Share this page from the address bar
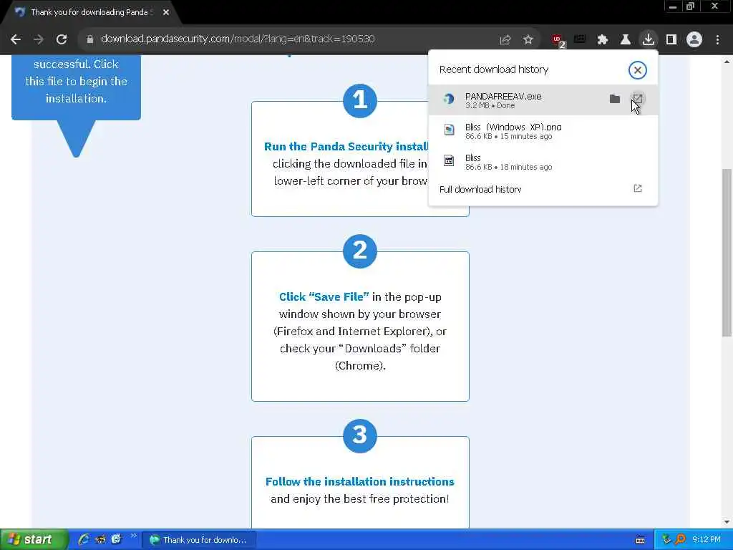The image size is (733, 550). coord(505,40)
